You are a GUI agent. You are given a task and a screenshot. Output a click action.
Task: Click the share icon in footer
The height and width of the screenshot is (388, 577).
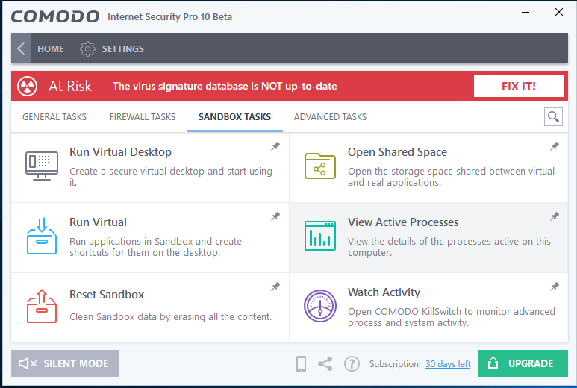[325, 364]
